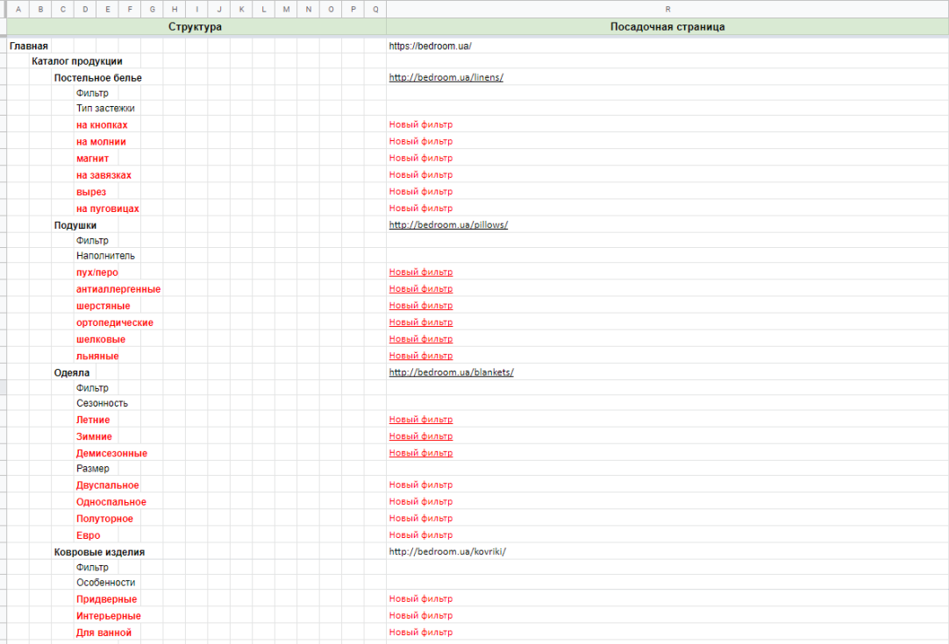Select the на завязках cell
Screen dimensions: 949x644
tap(103, 175)
